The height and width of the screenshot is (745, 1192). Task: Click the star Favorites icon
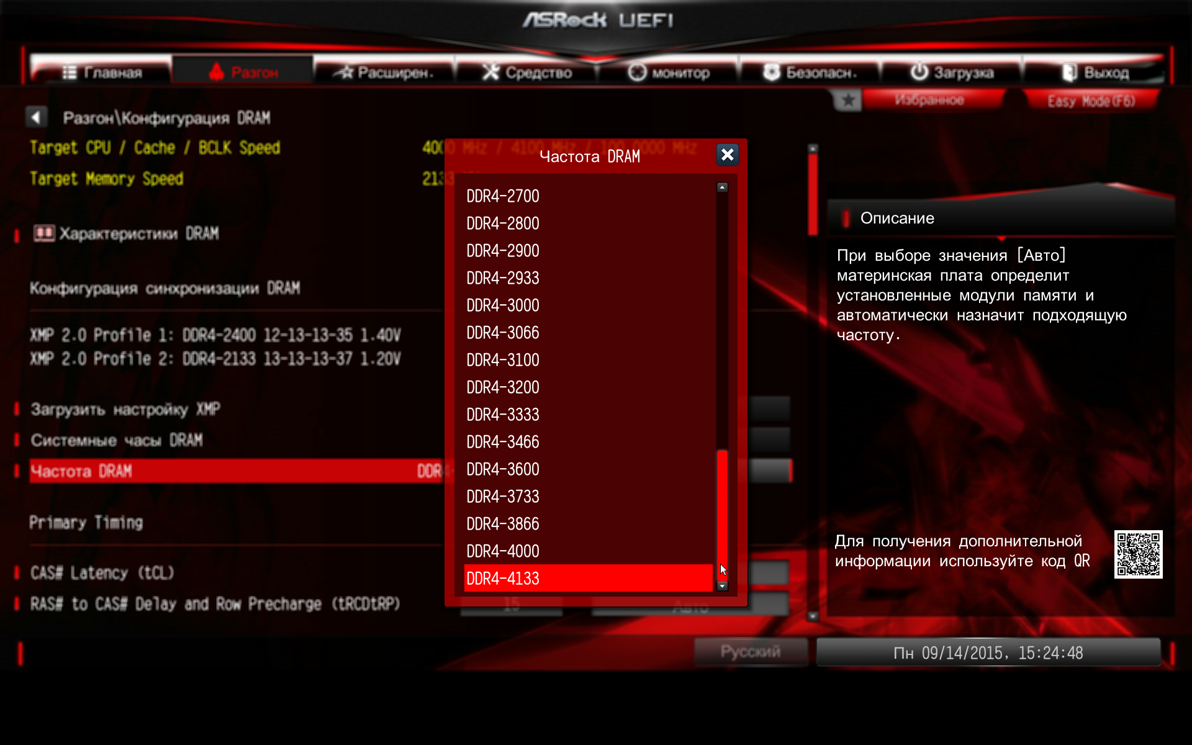coord(847,101)
